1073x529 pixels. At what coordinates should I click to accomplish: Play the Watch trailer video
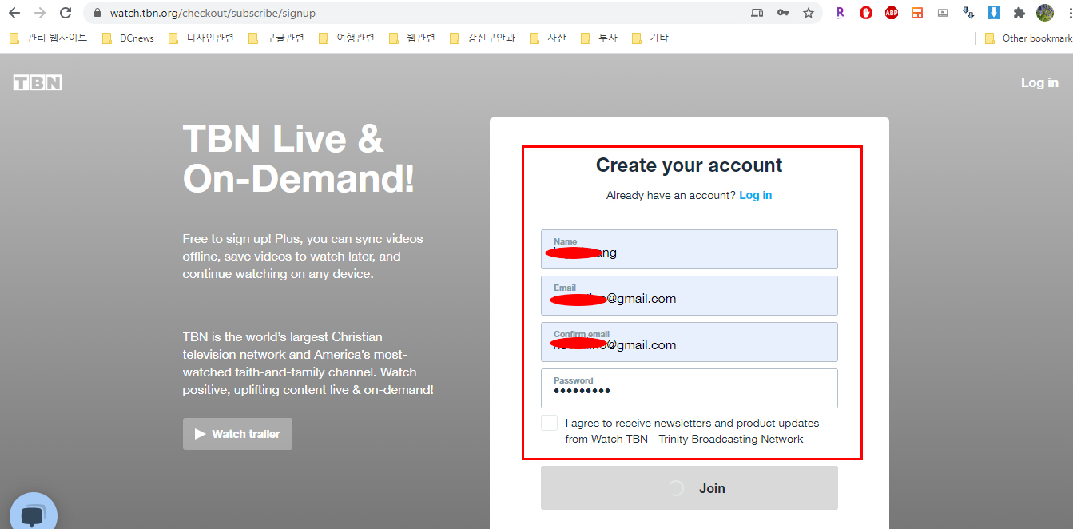237,434
